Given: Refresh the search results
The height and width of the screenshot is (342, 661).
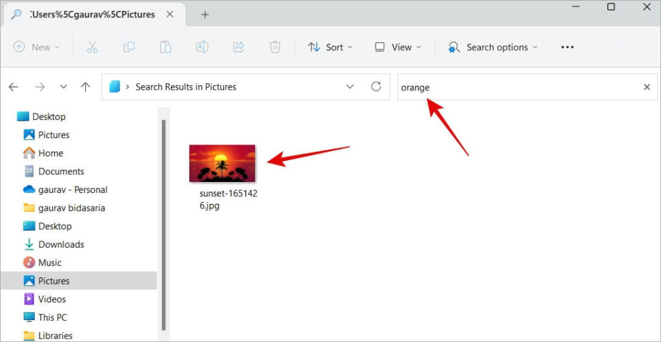Looking at the screenshot, I should [x=376, y=86].
